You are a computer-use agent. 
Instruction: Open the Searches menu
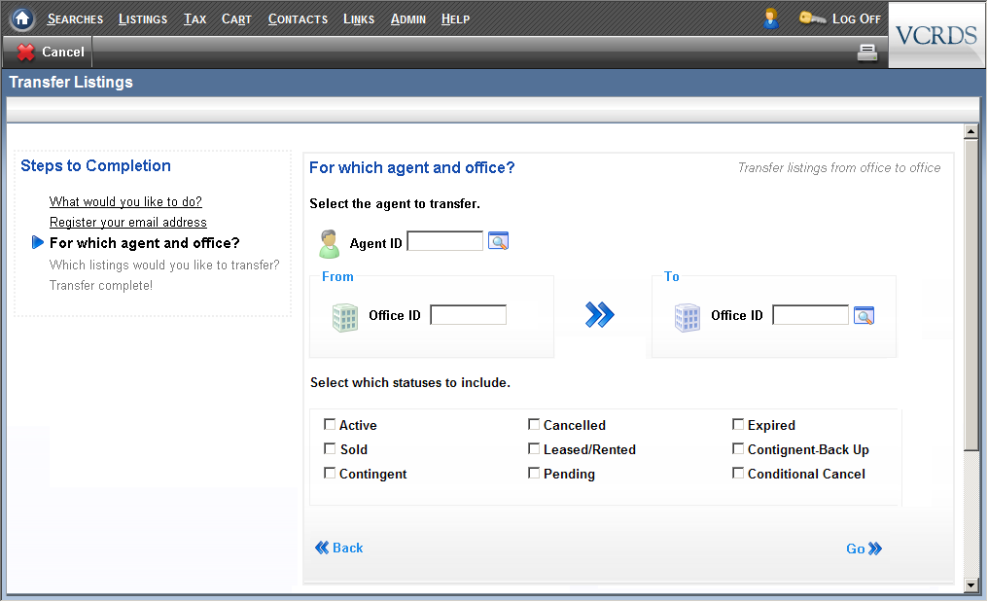tap(75, 18)
